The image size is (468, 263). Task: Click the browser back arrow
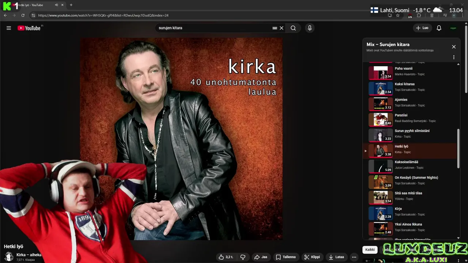[5, 15]
